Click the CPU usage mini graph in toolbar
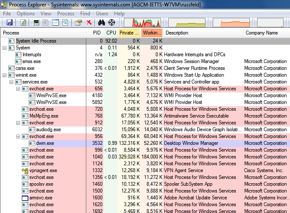 tap(147, 23)
